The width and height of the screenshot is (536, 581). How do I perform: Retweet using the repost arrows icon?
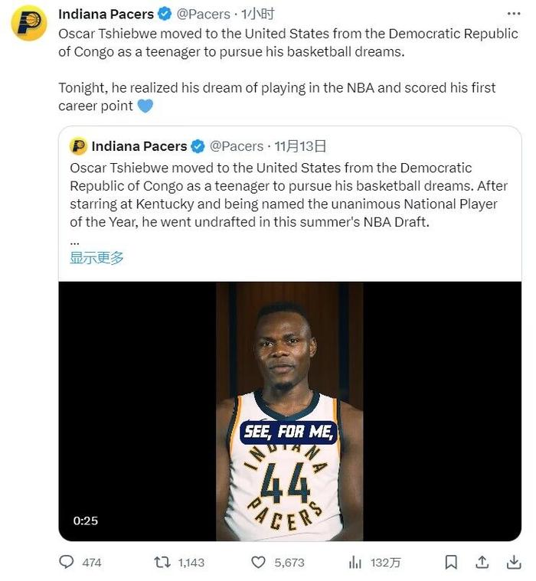tap(162, 563)
